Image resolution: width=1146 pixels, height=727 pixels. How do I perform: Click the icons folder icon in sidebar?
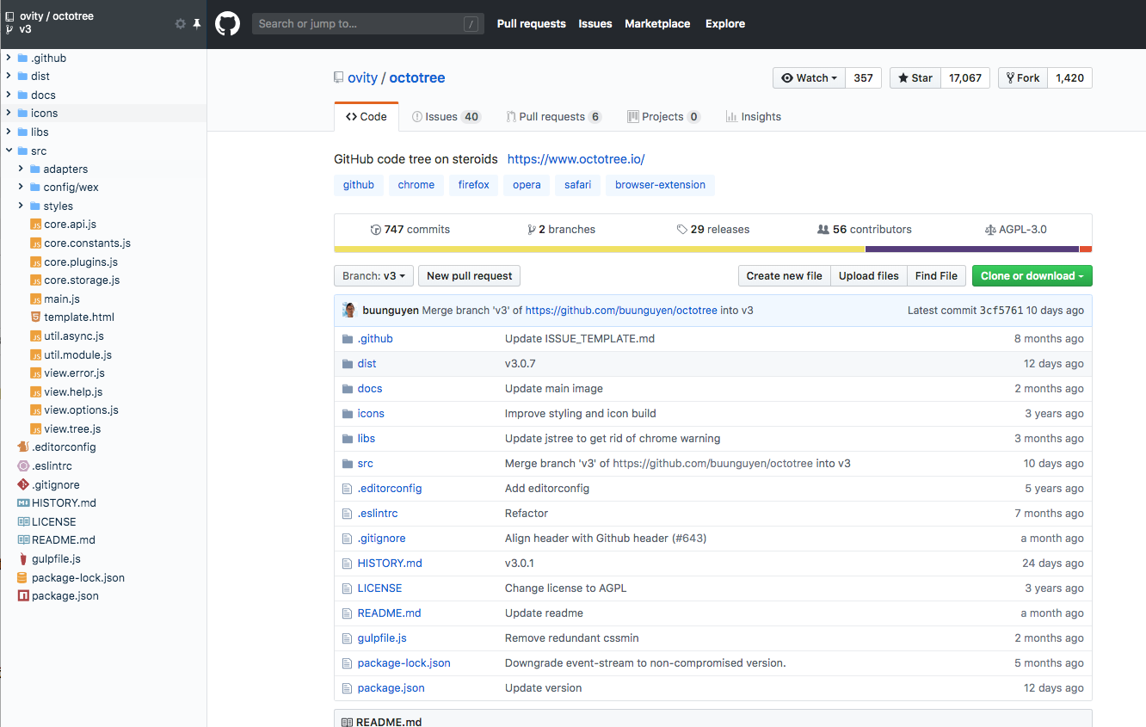click(22, 114)
